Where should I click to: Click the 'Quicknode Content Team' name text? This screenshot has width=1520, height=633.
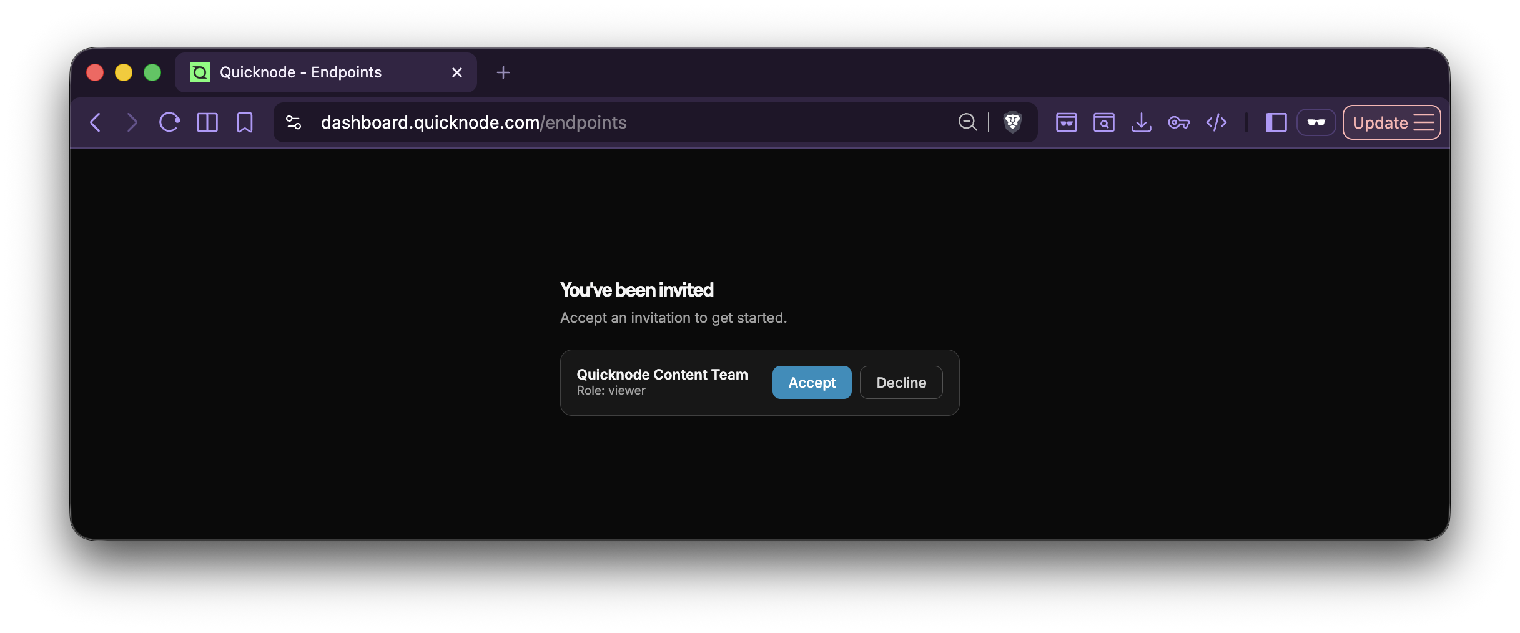tap(662, 375)
